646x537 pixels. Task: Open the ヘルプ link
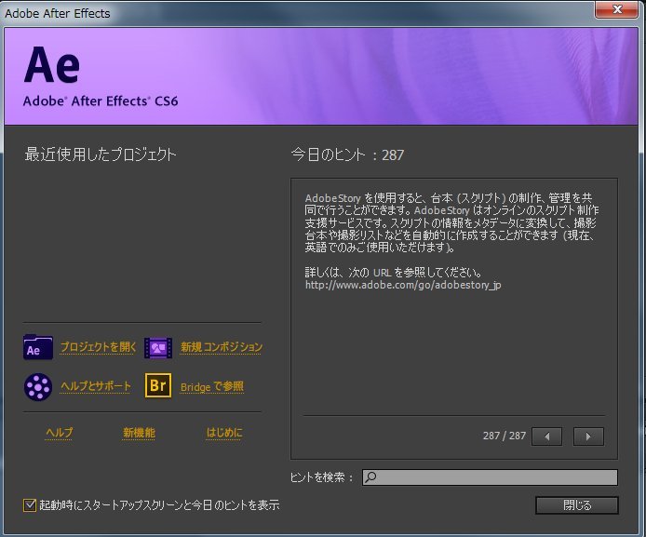59,433
